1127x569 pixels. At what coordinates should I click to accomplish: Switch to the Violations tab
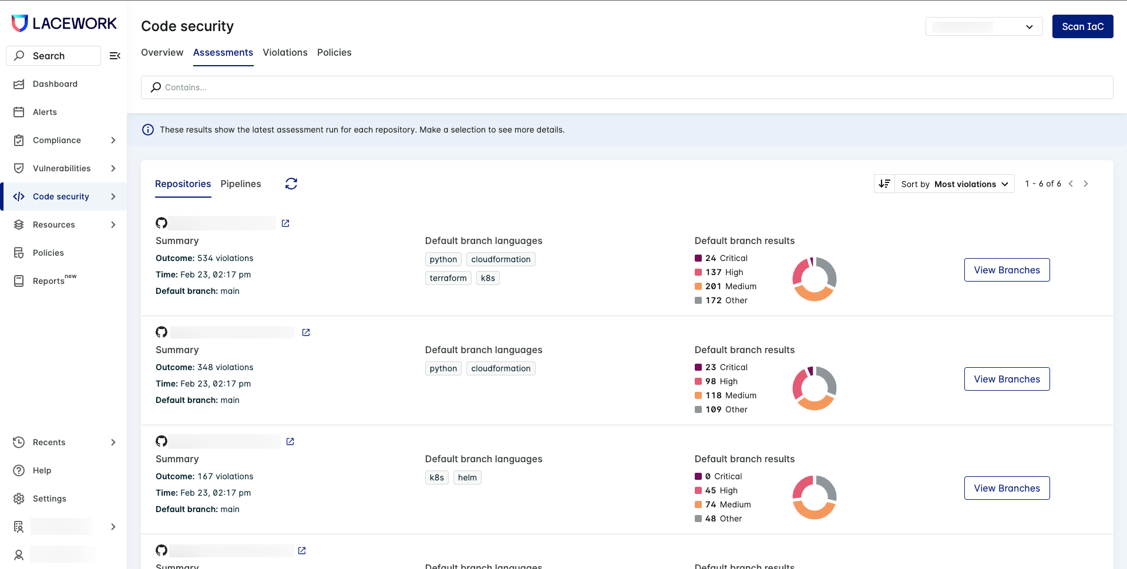pyautogui.click(x=285, y=52)
